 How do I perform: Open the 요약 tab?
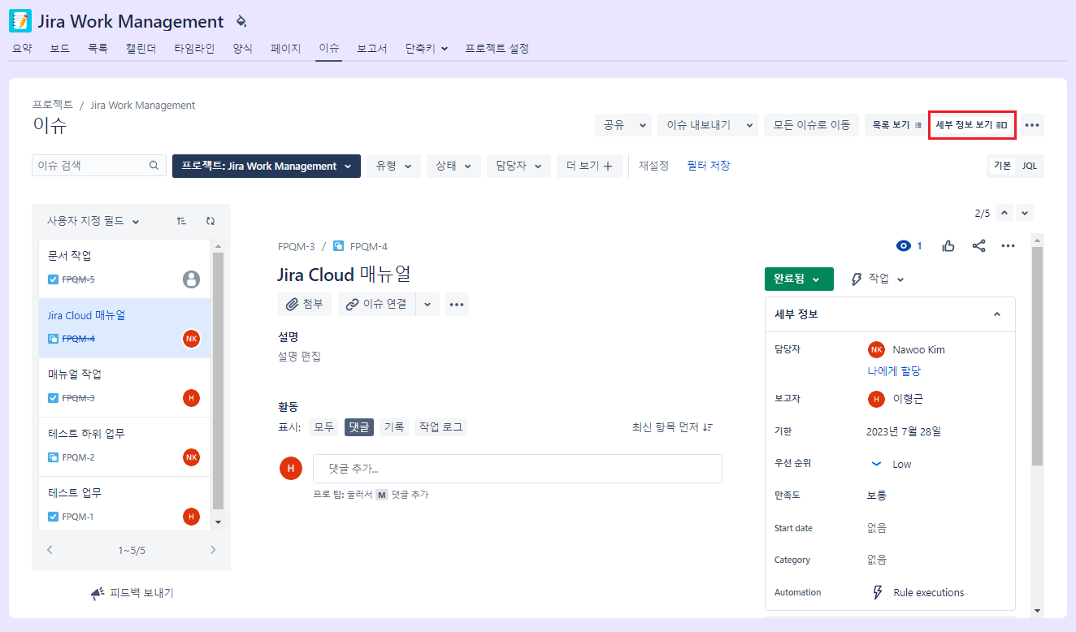pos(22,49)
